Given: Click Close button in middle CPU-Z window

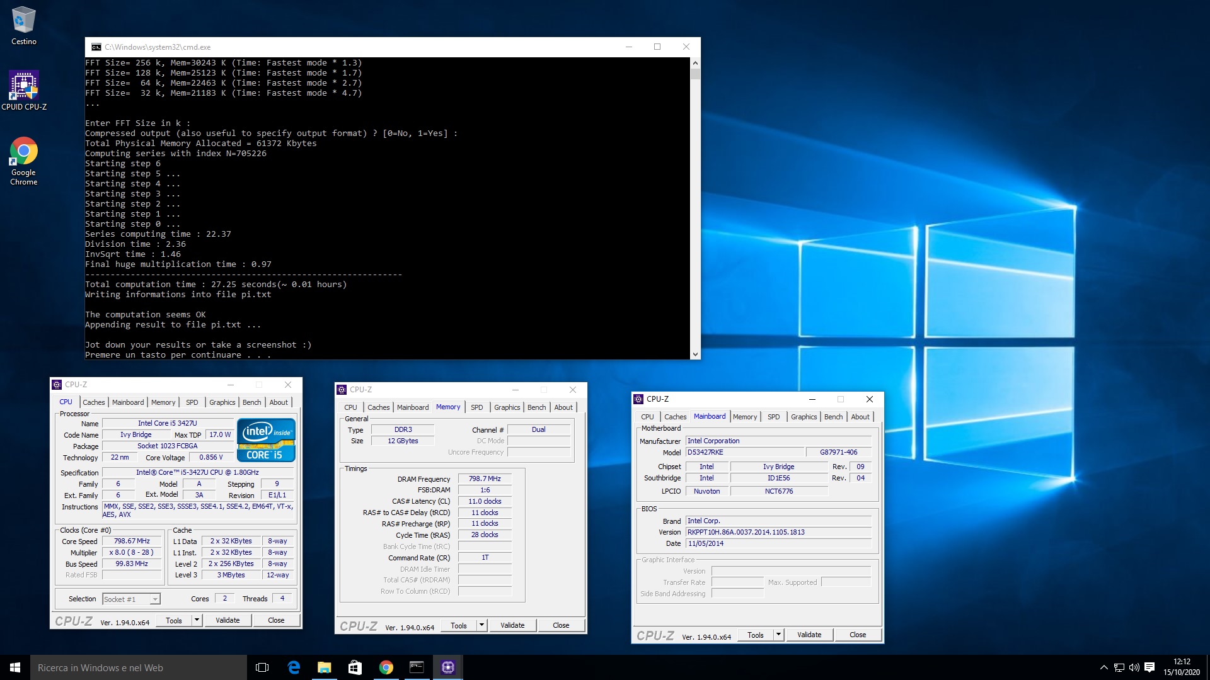Looking at the screenshot, I should pyautogui.click(x=561, y=625).
